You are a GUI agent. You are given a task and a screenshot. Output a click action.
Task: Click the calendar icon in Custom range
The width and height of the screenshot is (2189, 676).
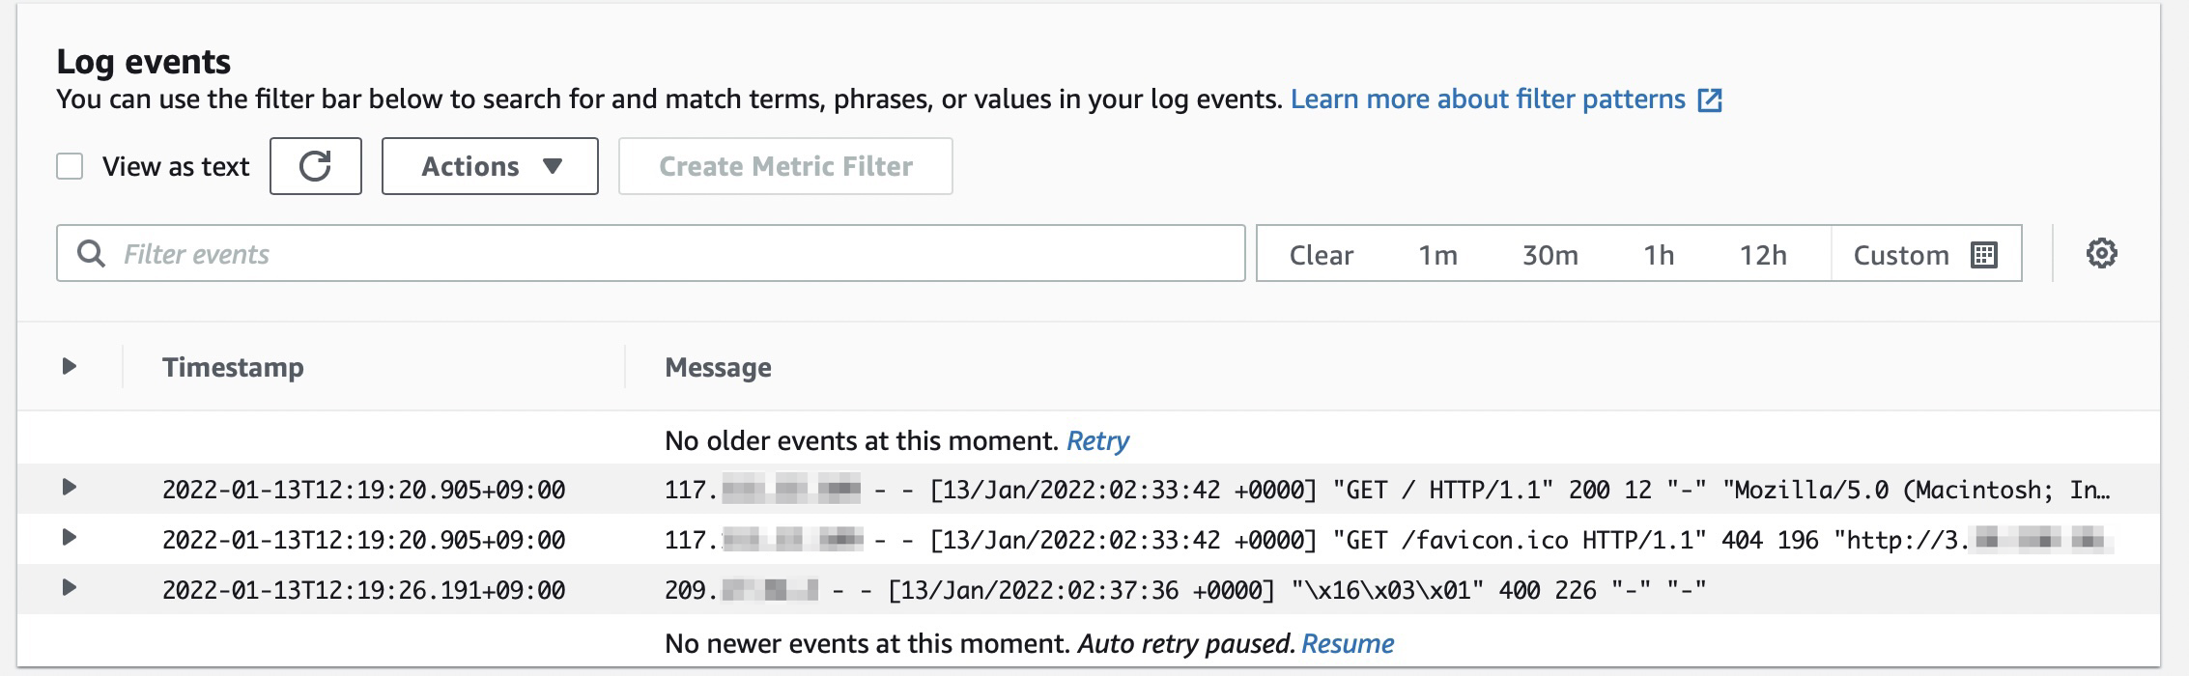pos(1984,255)
